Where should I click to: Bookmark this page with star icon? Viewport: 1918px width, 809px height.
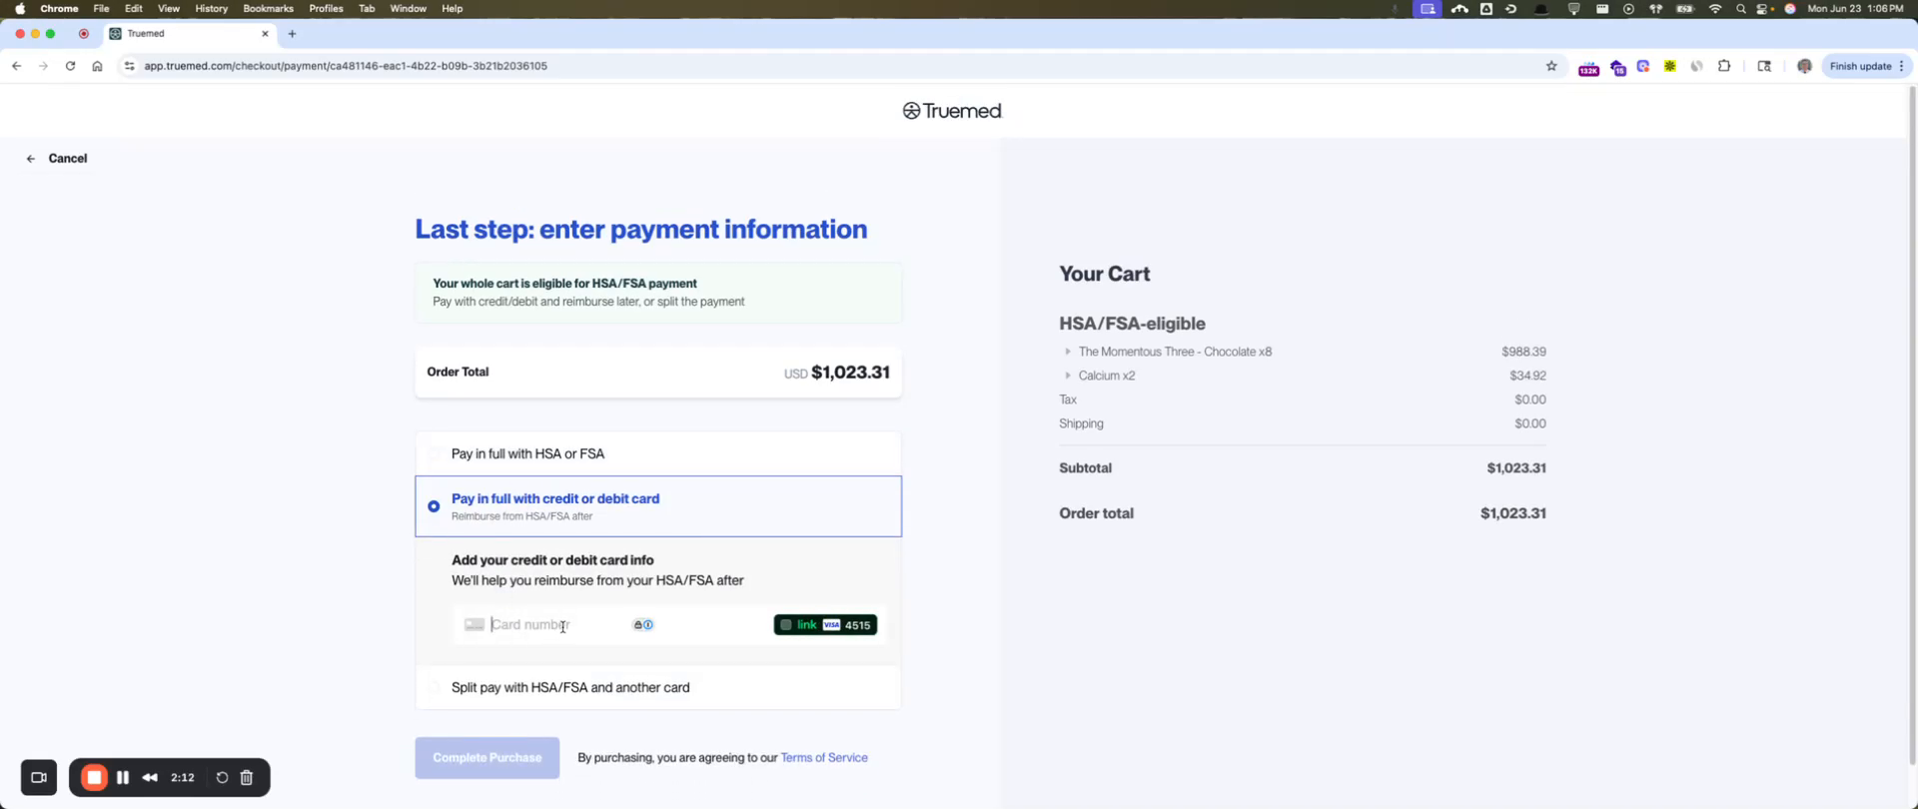[x=1551, y=66]
